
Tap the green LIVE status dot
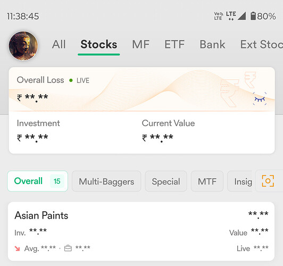[x=71, y=80]
